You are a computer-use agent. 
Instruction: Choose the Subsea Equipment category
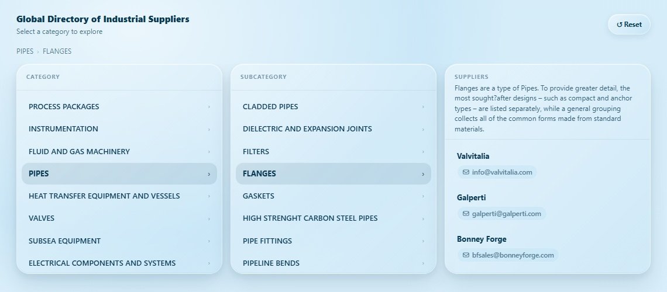pyautogui.click(x=64, y=241)
